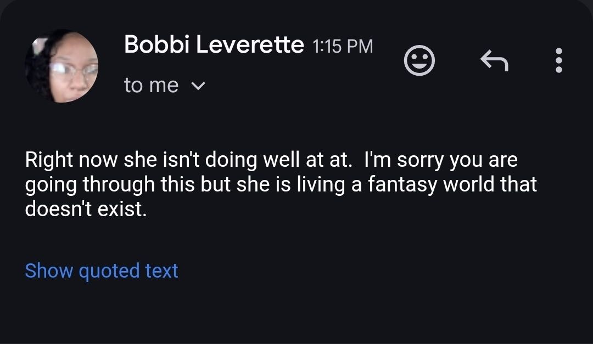This screenshot has height=344, width=593.
Task: Open Bobbi Leverette's profile photo
Action: pyautogui.click(x=61, y=66)
